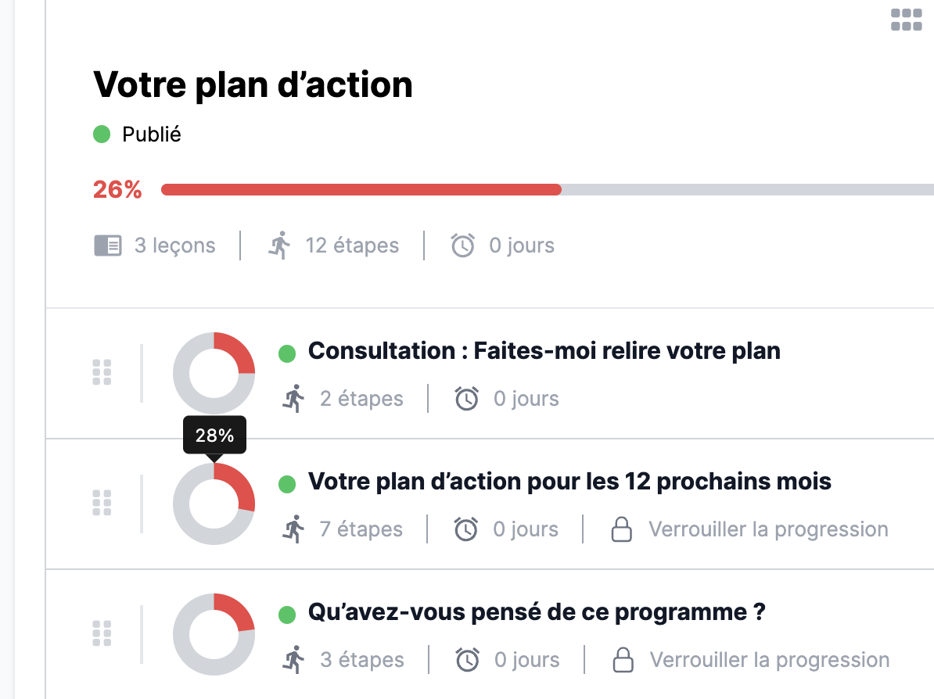
Task: Open lesson Consultation : Faites-moi relire votre plan
Action: [544, 351]
